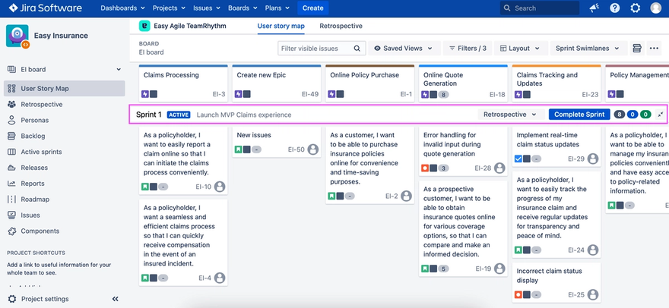Click the Easy Agile TeamRhythm logo icon

(x=144, y=26)
